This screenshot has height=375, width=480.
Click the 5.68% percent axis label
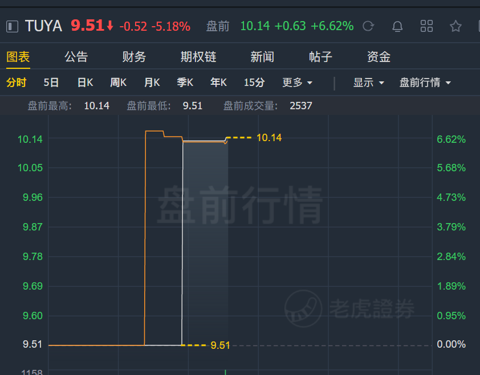451,168
